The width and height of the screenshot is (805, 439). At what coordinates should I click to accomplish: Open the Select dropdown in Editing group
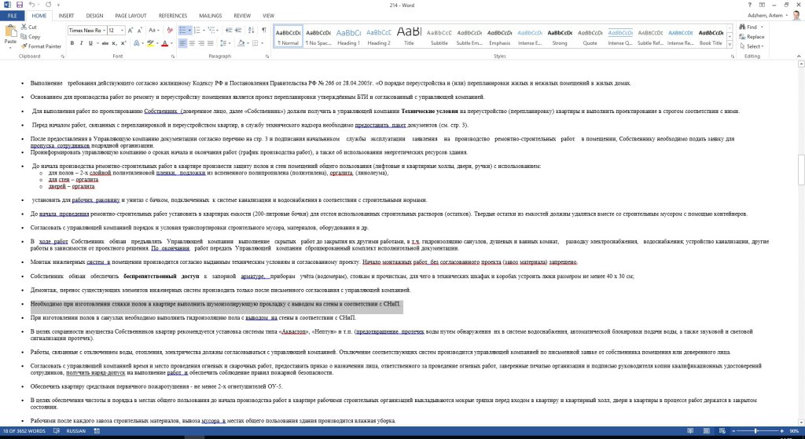753,46
